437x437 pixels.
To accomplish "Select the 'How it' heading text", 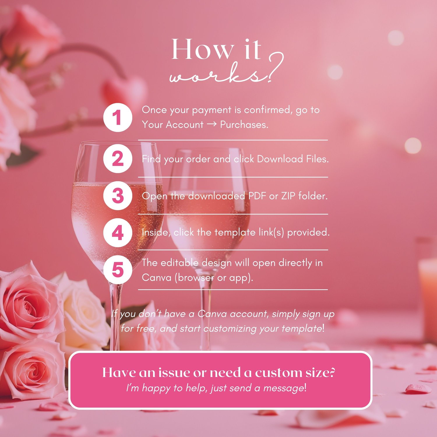I will 216,50.
